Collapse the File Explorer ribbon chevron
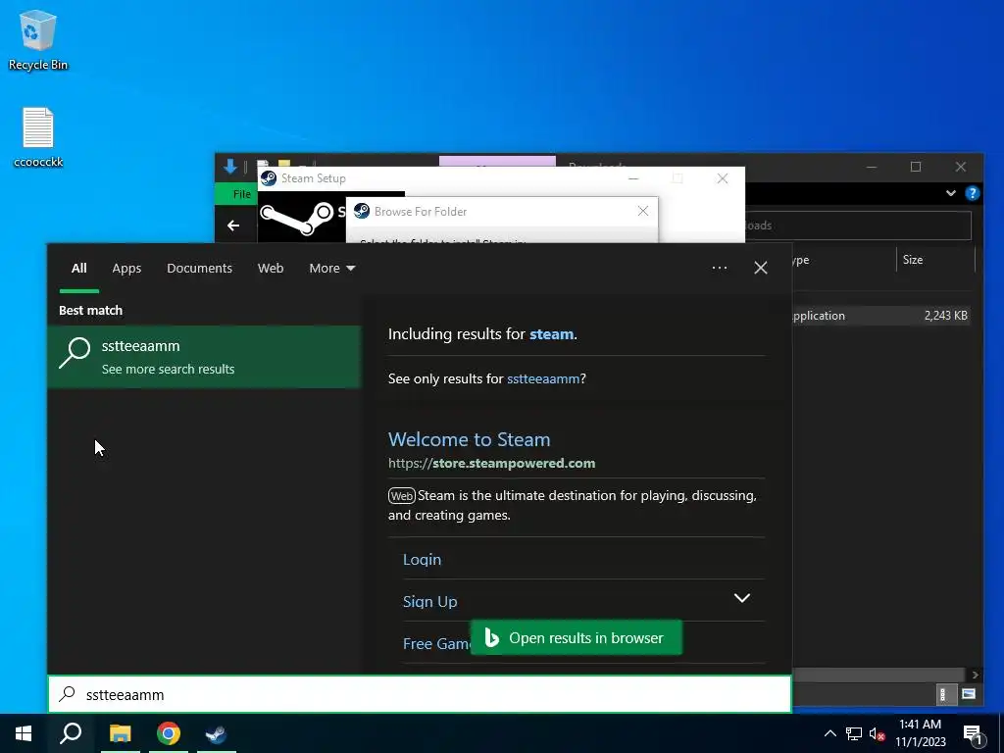 (951, 193)
